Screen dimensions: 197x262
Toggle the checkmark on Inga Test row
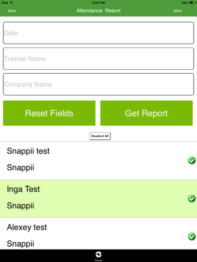click(x=192, y=199)
